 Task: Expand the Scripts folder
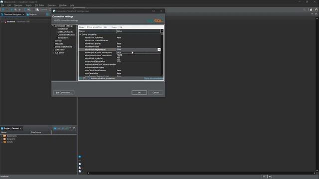click(2, 142)
